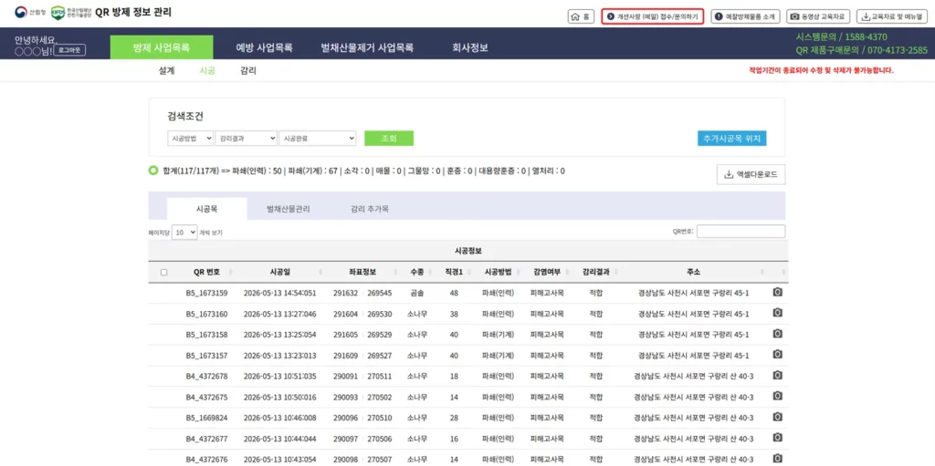The image size is (935, 466).
Task: Open 동영상 교육자료 page
Action: click(818, 16)
